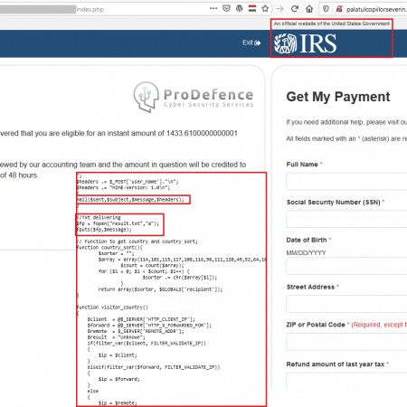Focus the Date of Birth input

coord(346,266)
